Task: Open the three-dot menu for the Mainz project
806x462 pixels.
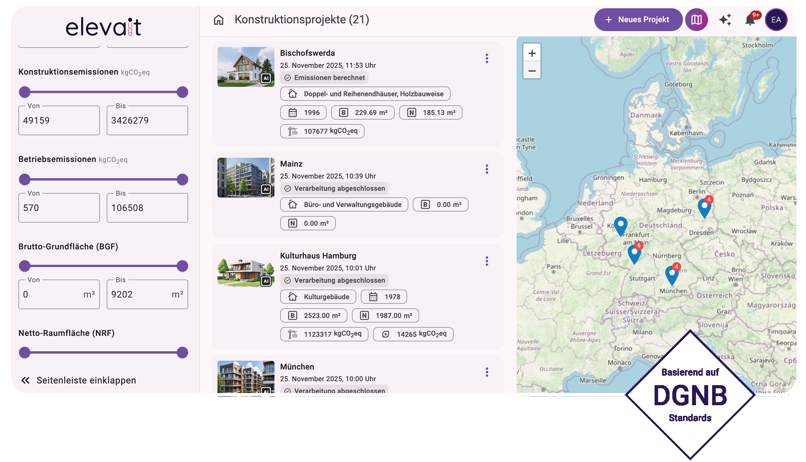Action: [487, 169]
